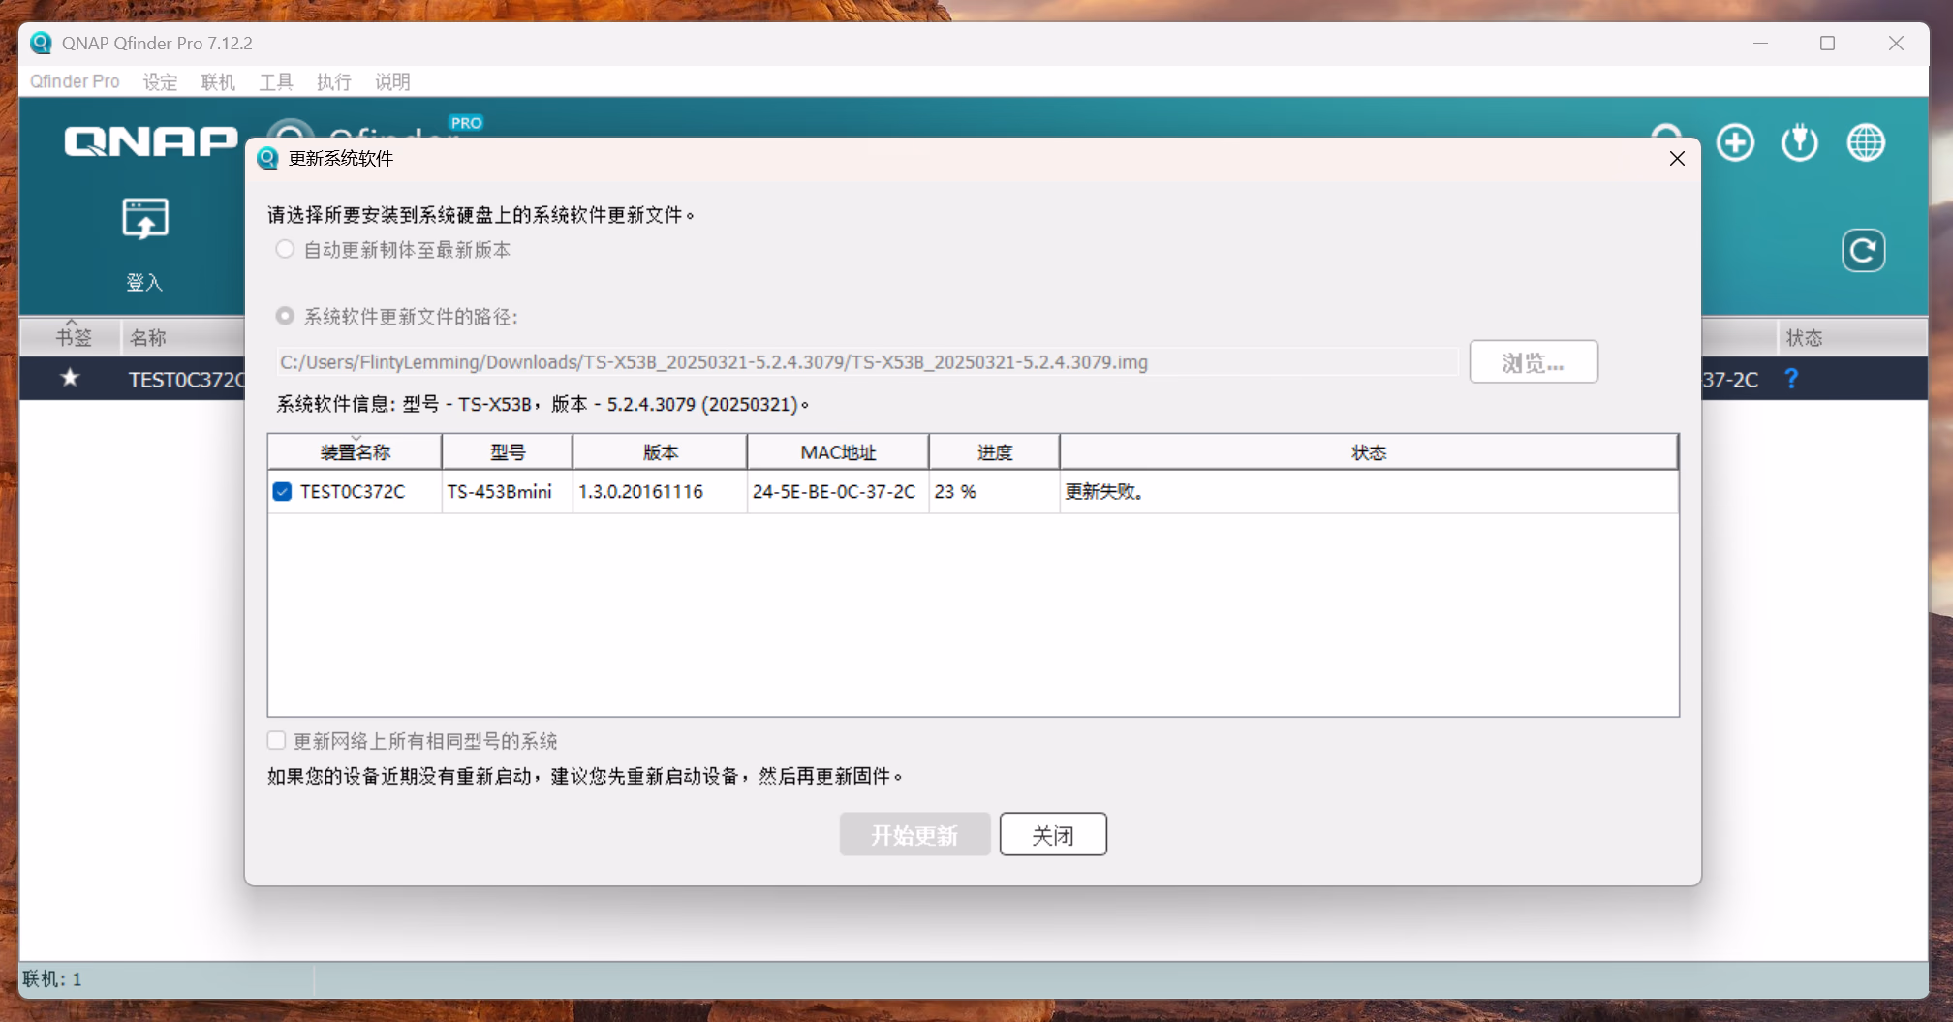1953x1022 pixels.
Task: Click the 系统软件信息 firmware info line
Action: tap(542, 404)
